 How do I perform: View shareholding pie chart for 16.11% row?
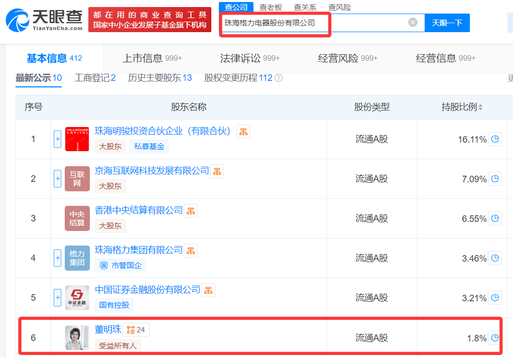[495, 139]
